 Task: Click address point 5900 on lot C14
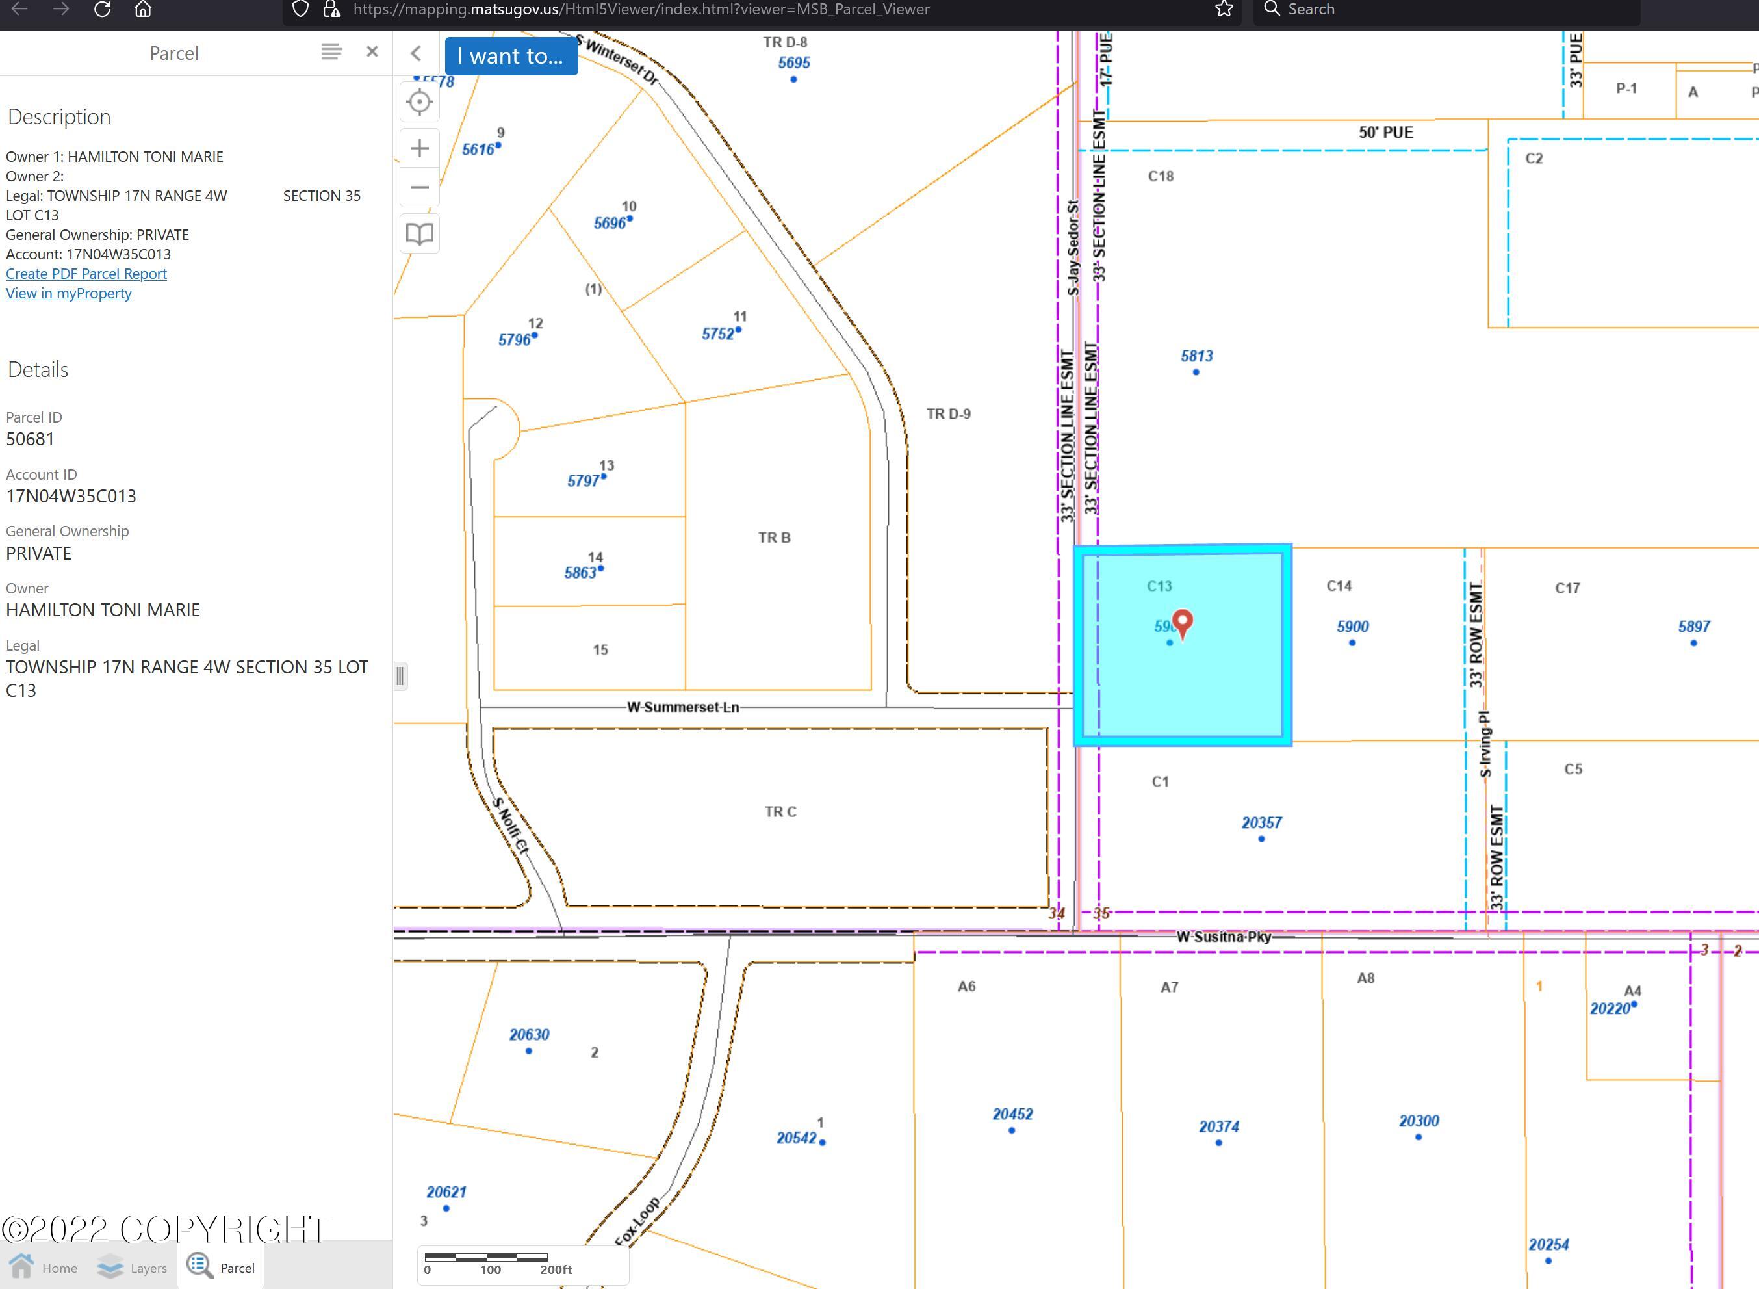pyautogui.click(x=1352, y=643)
